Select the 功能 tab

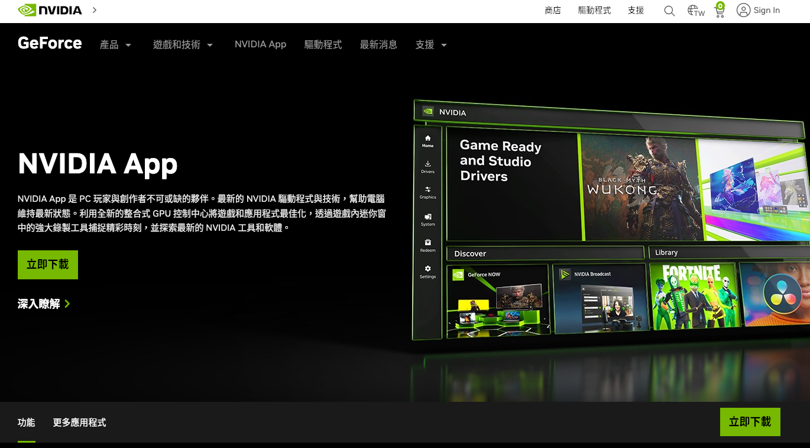pyautogui.click(x=27, y=423)
